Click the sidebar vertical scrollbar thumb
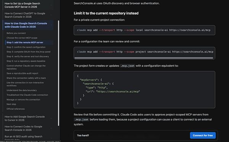Viewport: 229px width, 142px height. click(x=58, y=73)
